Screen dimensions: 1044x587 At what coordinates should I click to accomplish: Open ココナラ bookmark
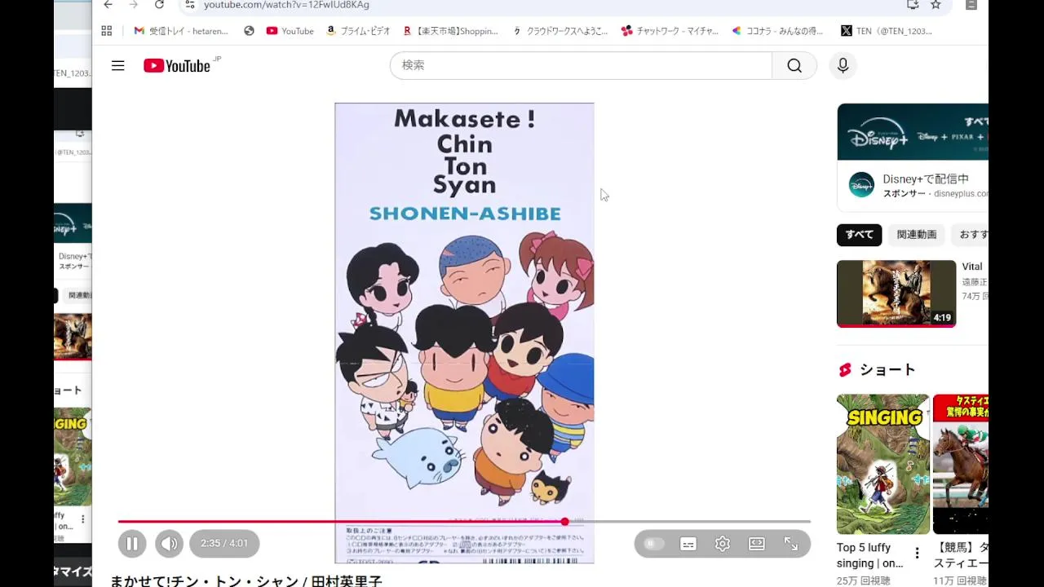[777, 31]
